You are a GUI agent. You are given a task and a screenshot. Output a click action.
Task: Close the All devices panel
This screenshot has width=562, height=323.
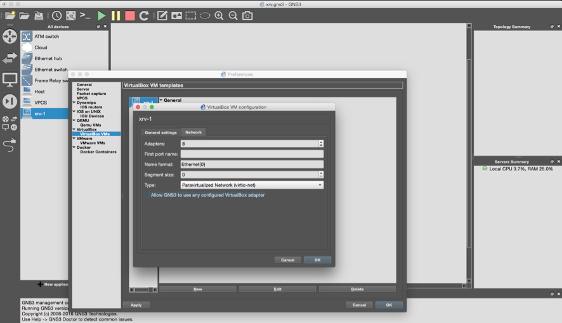pos(105,27)
